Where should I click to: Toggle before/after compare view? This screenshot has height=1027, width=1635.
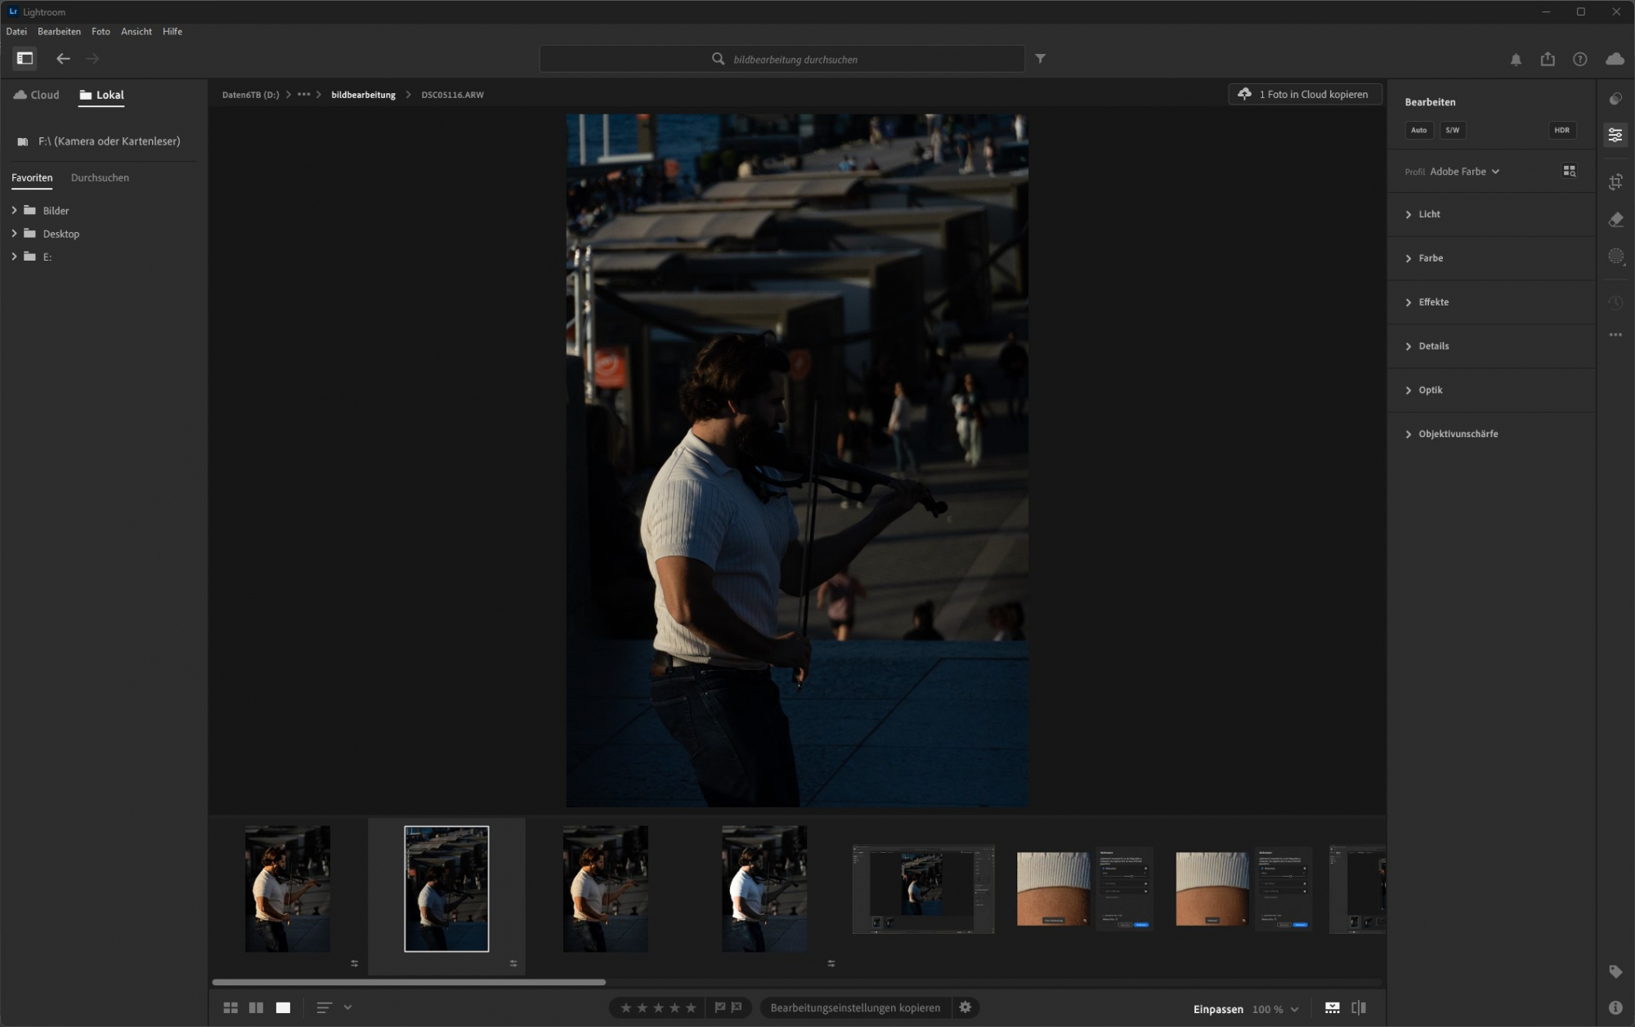click(x=1359, y=1008)
